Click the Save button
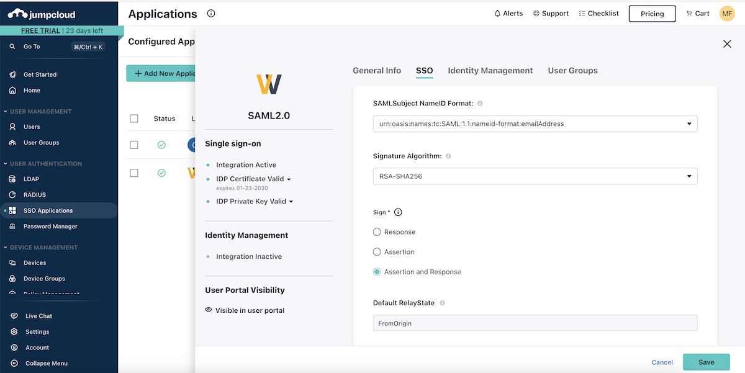Viewport: 745px width, 373px height. click(706, 362)
